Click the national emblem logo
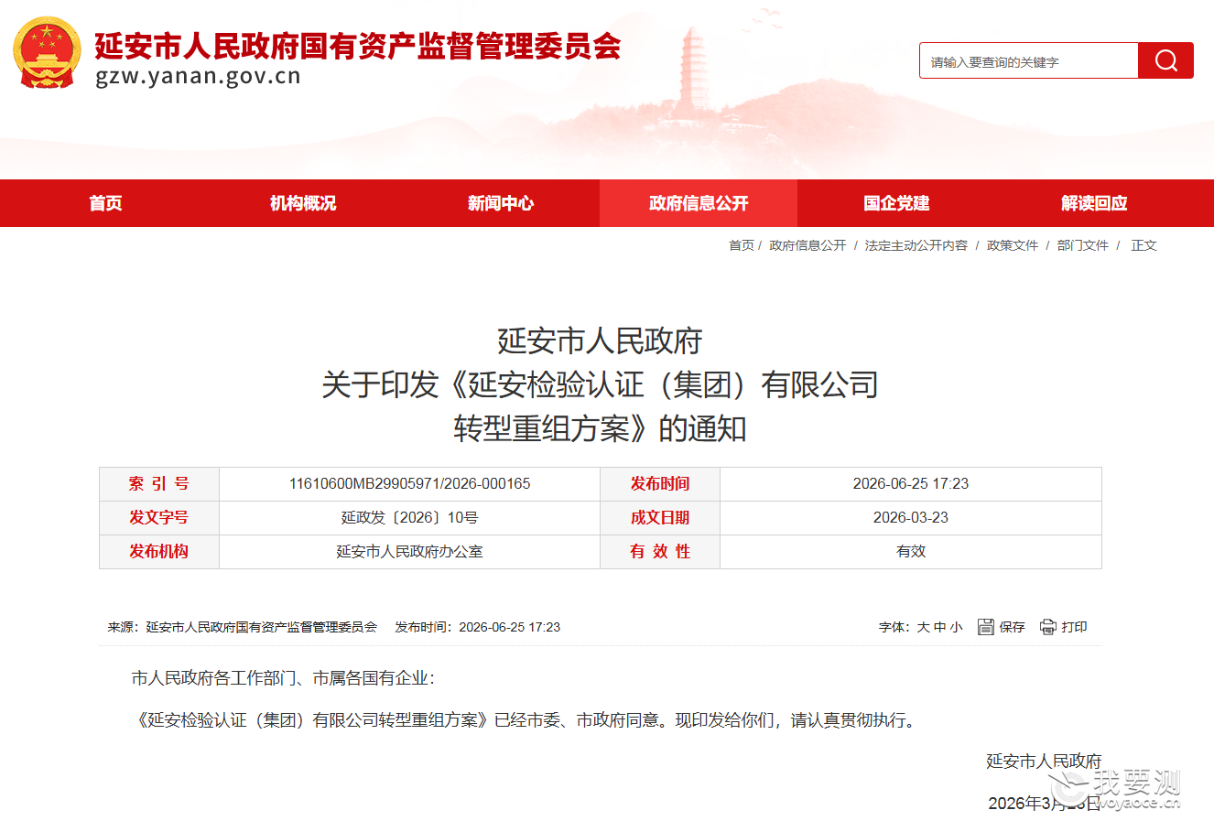This screenshot has height=821, width=1214. coord(47,52)
